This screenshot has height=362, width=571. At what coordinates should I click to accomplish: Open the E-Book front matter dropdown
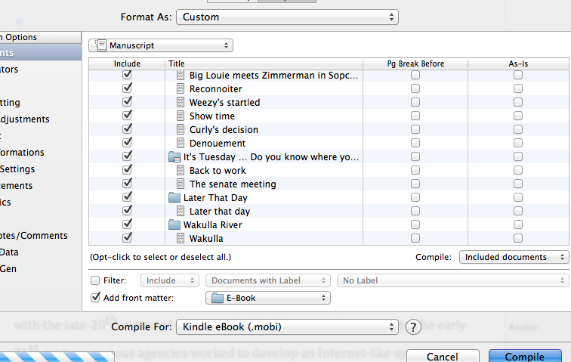[268, 298]
